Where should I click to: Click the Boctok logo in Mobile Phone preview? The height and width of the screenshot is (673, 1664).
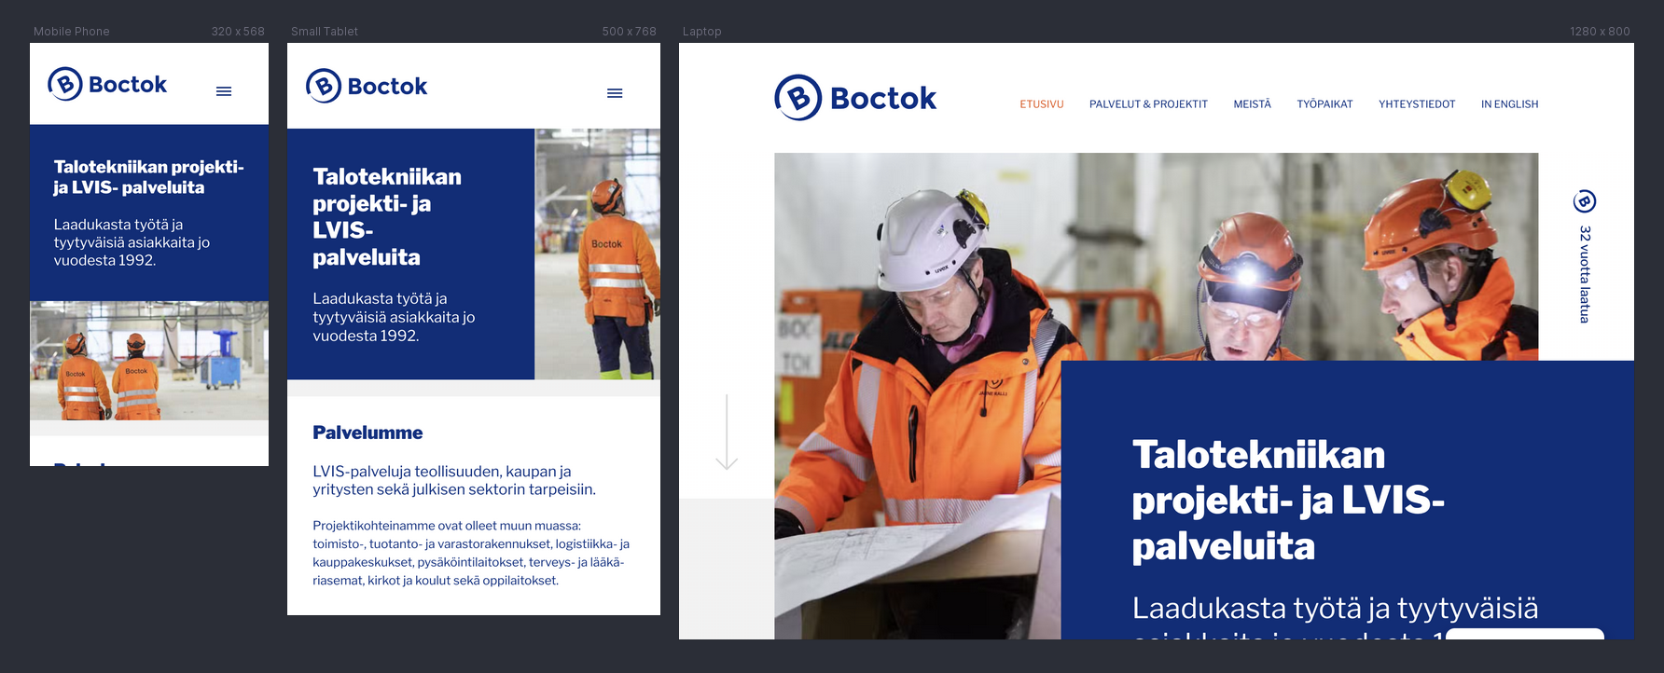tap(107, 84)
